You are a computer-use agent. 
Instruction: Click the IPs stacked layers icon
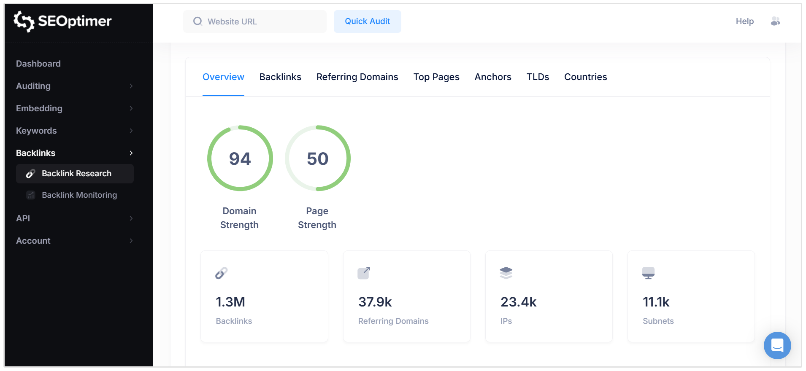[x=506, y=273]
